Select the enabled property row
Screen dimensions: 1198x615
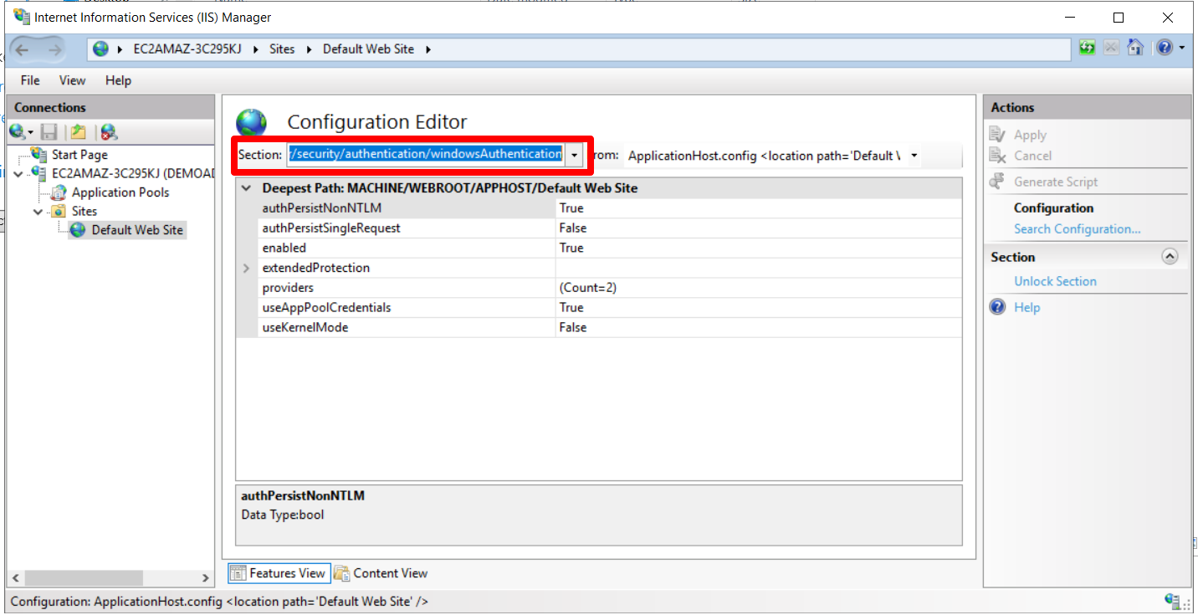tap(599, 249)
